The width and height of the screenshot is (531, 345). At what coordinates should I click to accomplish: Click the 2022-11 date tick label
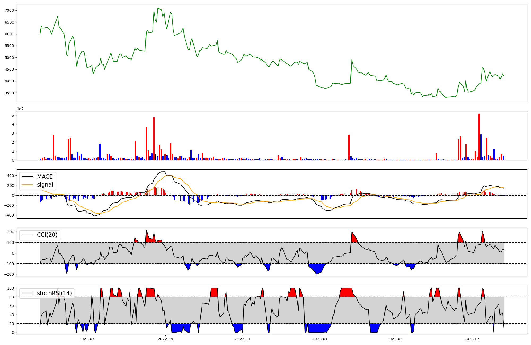243,339
